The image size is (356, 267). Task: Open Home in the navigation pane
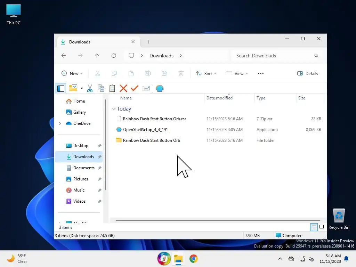[x=79, y=101]
